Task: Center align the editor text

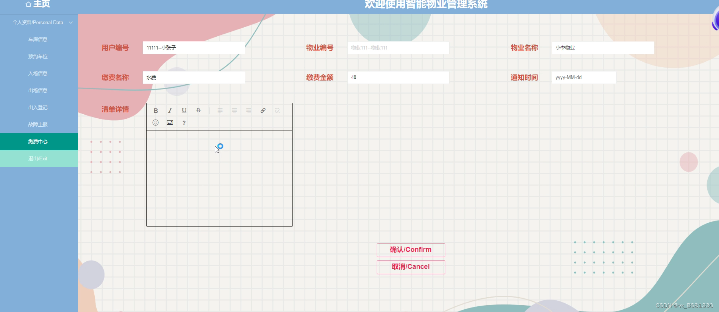Action: [x=234, y=110]
